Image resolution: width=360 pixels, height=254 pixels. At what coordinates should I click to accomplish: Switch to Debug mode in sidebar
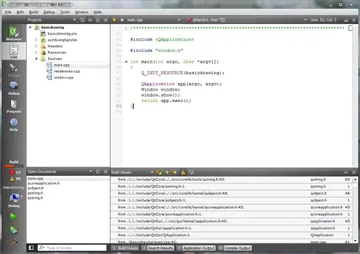pyautogui.click(x=14, y=88)
